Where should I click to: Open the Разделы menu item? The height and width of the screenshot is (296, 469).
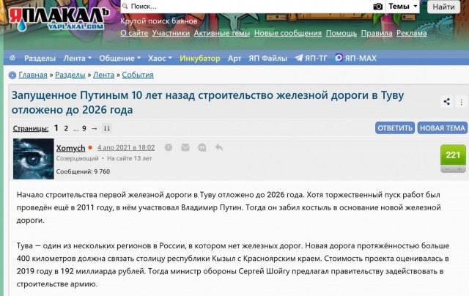[40, 58]
